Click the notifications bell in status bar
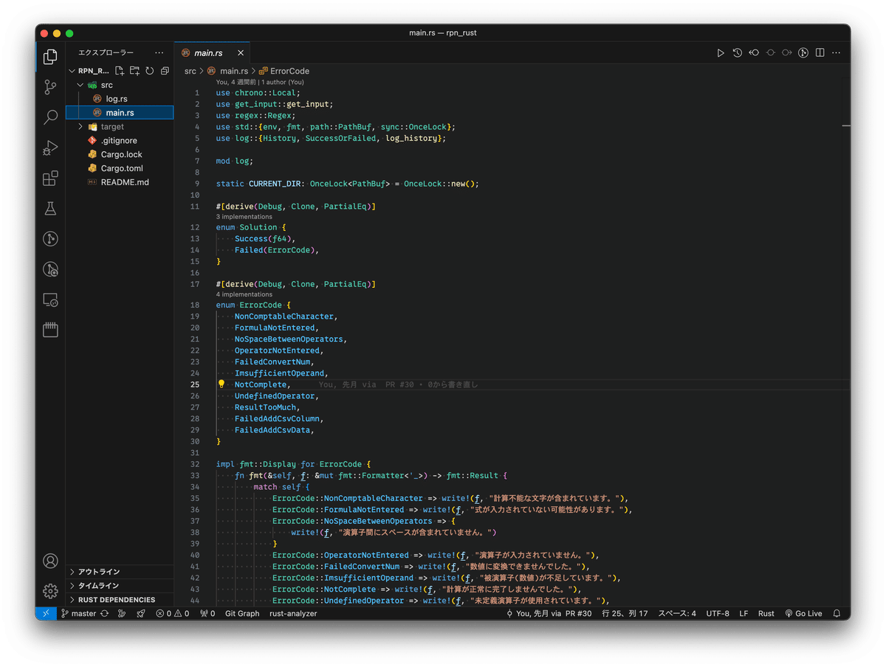The image size is (886, 667). 837,613
